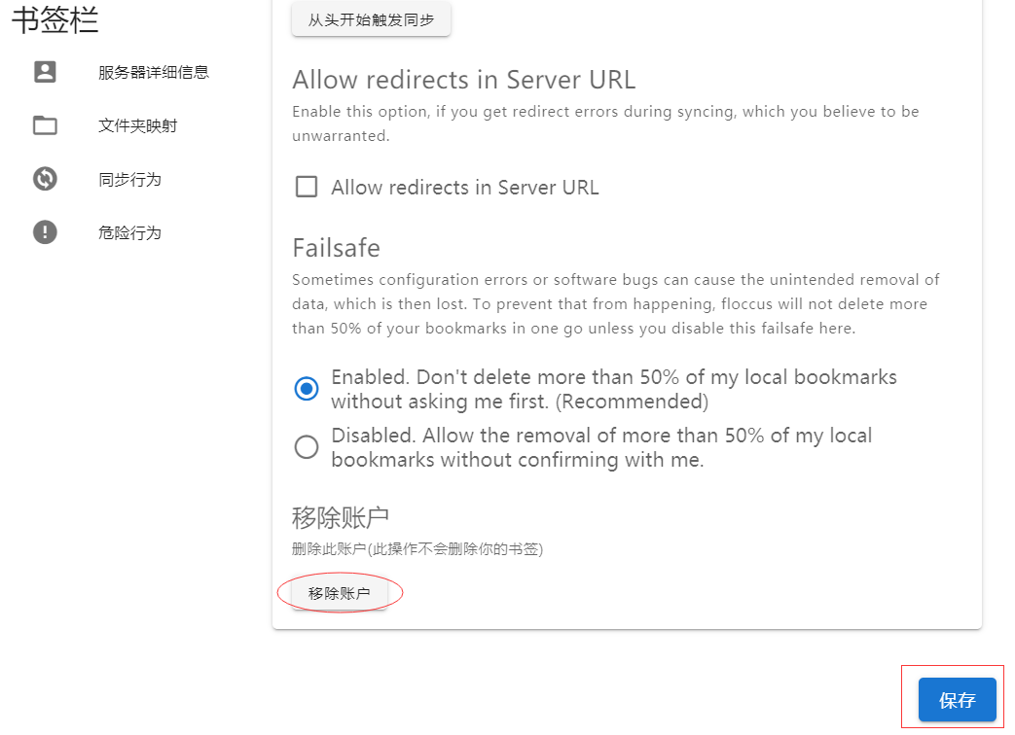
Task: Select the Disabled failsafe radio button
Action: click(307, 446)
